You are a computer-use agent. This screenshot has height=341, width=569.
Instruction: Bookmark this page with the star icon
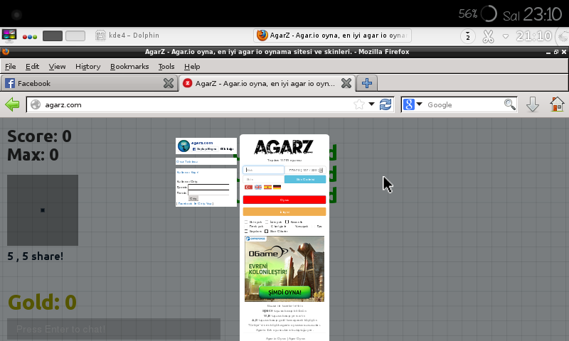pyautogui.click(x=359, y=104)
